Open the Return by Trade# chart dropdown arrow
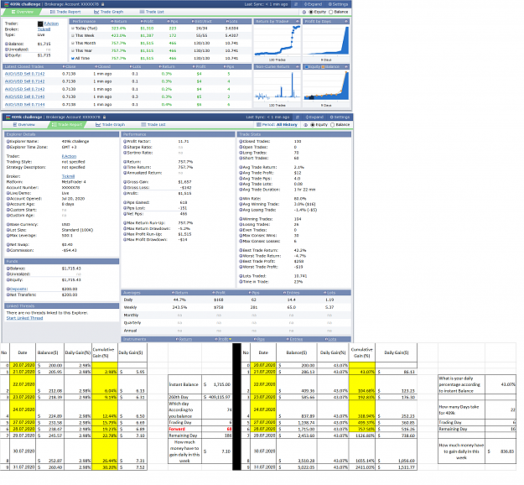524x485 pixels. click(x=297, y=22)
